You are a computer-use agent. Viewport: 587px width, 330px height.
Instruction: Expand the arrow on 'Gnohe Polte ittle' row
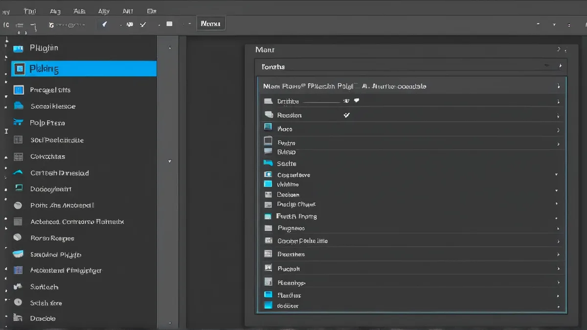[558, 241]
